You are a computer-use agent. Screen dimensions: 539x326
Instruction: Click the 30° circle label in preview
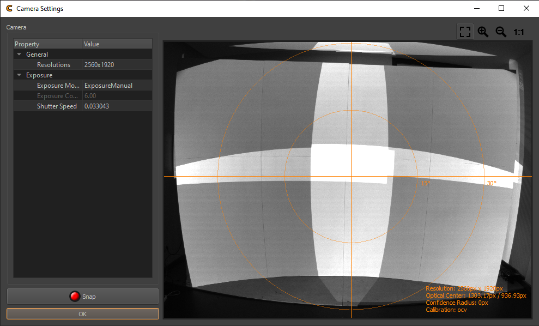coord(491,183)
